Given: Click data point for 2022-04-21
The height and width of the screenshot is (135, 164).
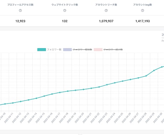Looking at the screenshot, I should [91, 88].
